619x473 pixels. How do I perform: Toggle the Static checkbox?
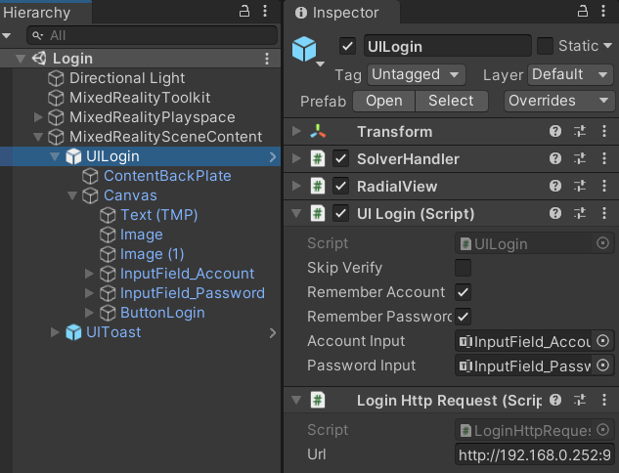point(545,46)
